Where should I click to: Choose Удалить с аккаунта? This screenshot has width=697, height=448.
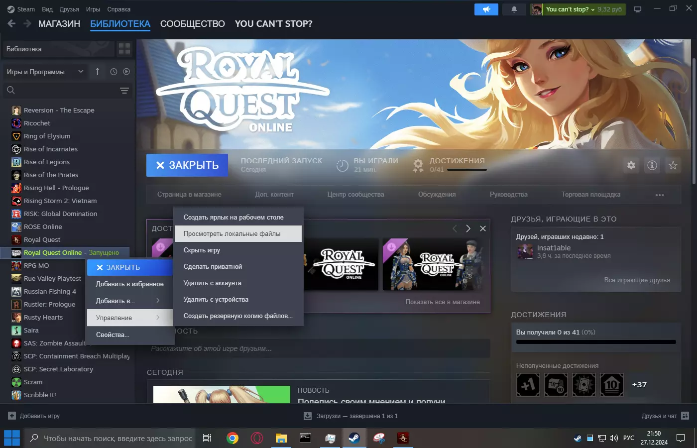pos(238,283)
